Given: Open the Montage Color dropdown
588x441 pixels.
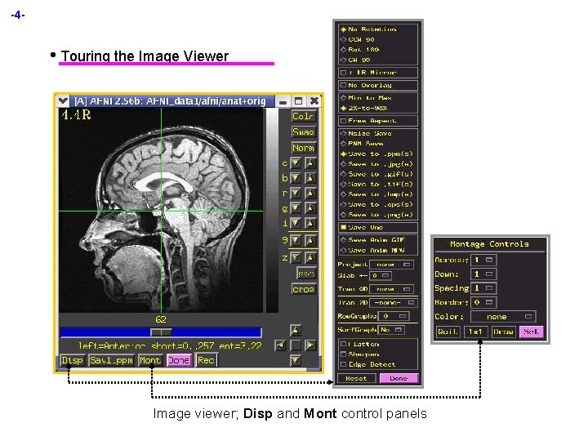Looking at the screenshot, I should click(503, 317).
